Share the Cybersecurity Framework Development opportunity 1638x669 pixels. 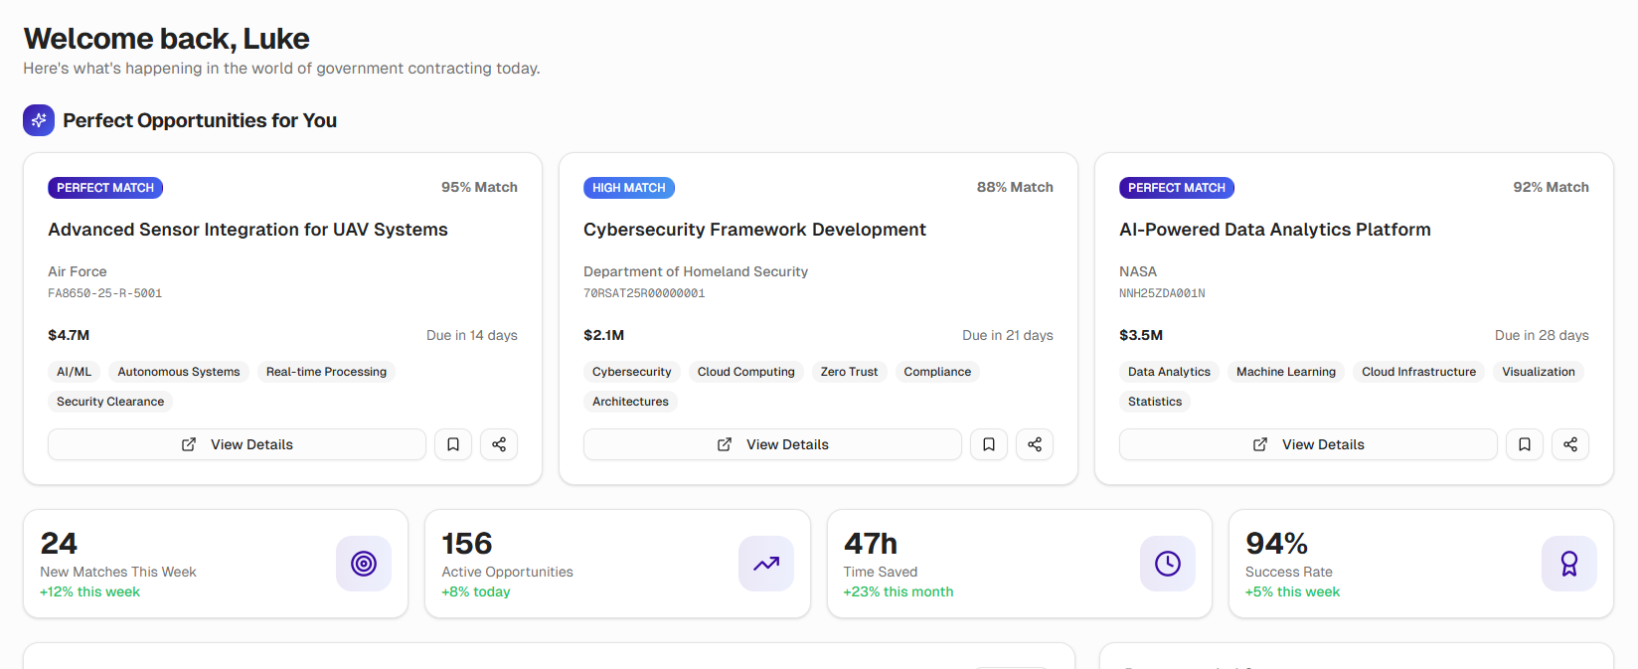[x=1035, y=444]
